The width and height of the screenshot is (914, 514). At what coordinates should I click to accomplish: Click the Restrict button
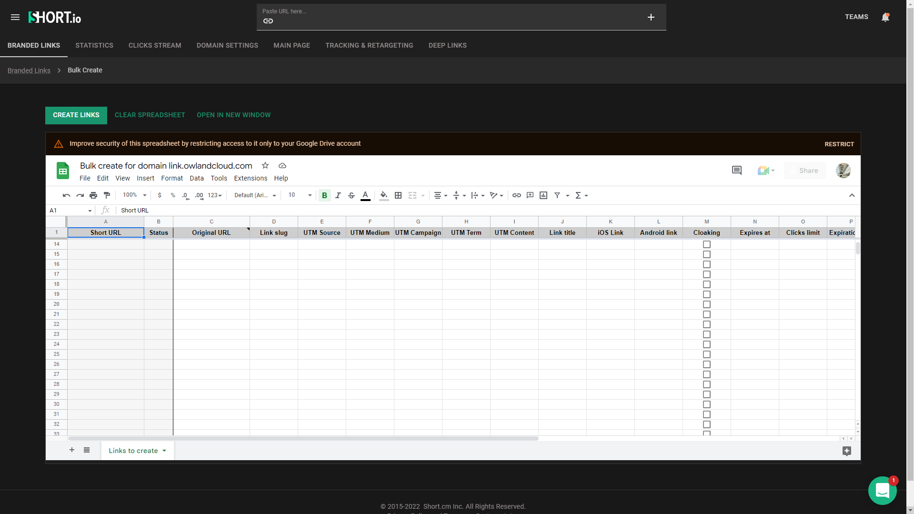click(839, 144)
